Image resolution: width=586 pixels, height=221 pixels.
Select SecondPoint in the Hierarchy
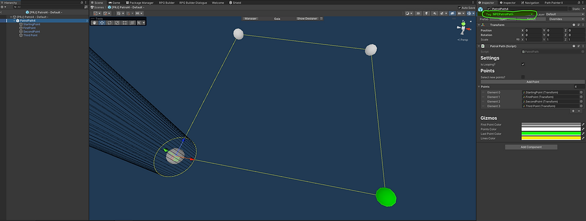pyautogui.click(x=32, y=32)
